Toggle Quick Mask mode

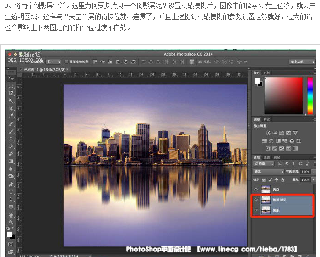tap(11, 244)
